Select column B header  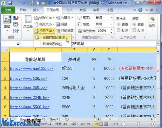point(74,50)
